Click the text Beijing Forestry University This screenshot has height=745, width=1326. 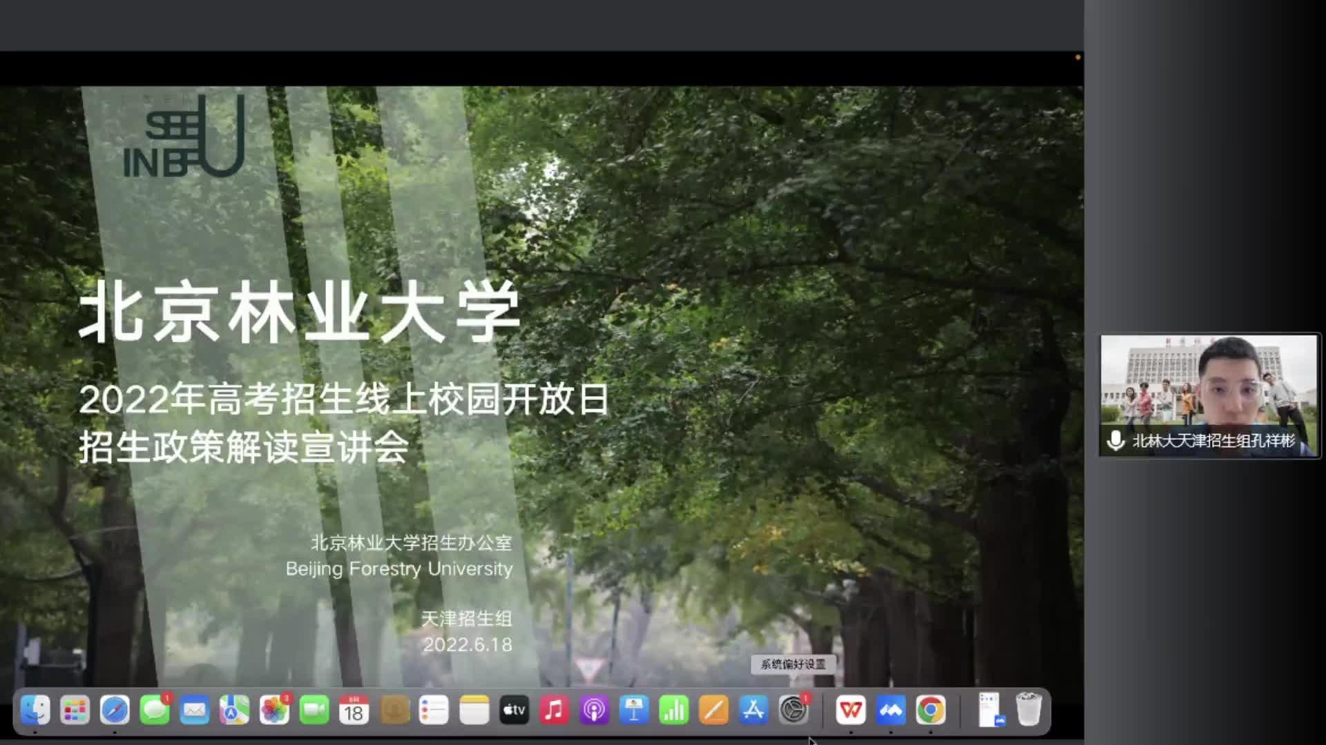(x=399, y=569)
